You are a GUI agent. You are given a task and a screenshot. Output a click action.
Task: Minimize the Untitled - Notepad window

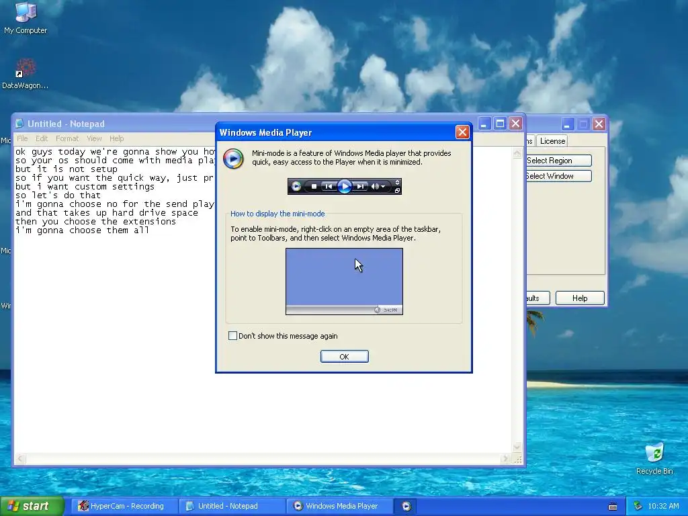(484, 124)
